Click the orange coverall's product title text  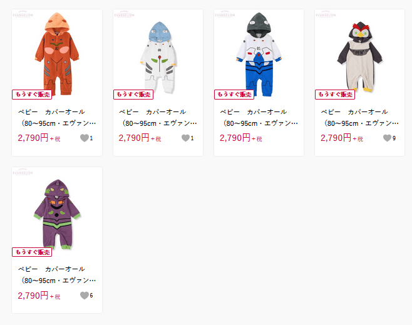click(x=57, y=118)
